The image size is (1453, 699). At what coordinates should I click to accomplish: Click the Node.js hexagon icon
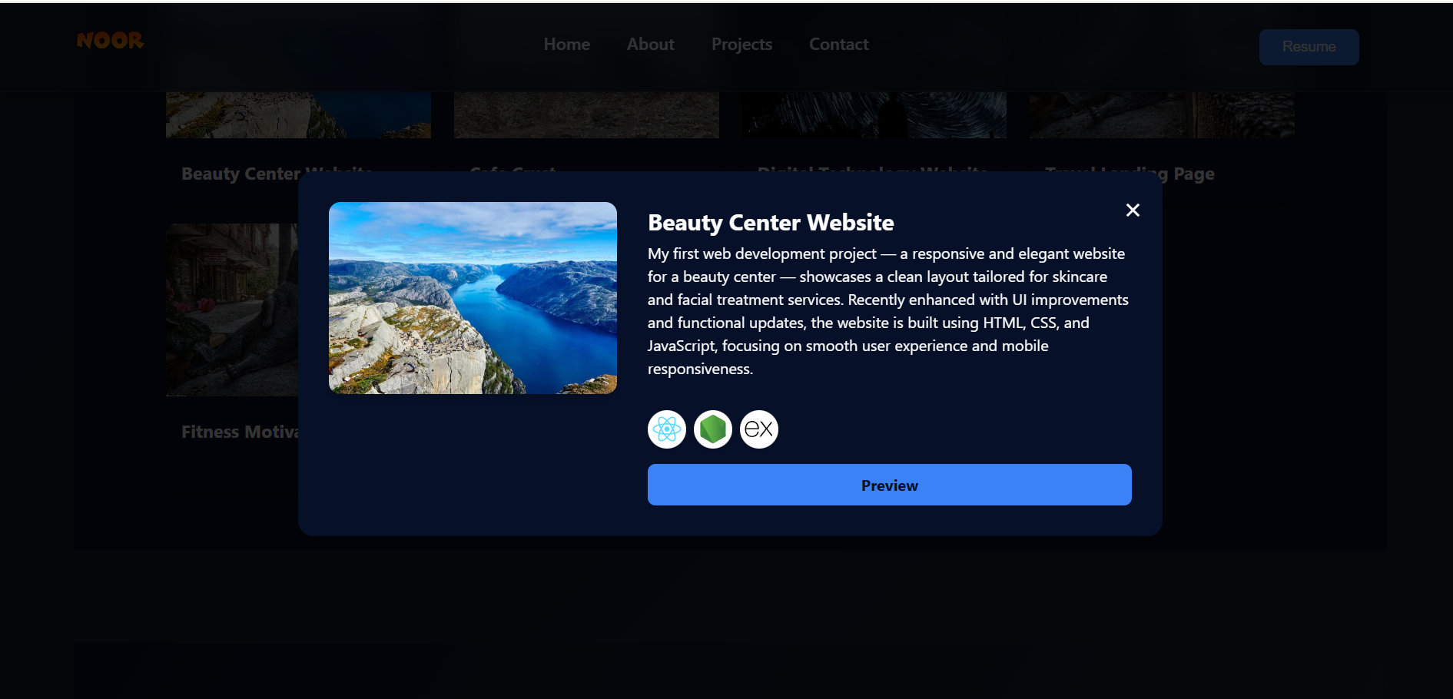pos(713,429)
